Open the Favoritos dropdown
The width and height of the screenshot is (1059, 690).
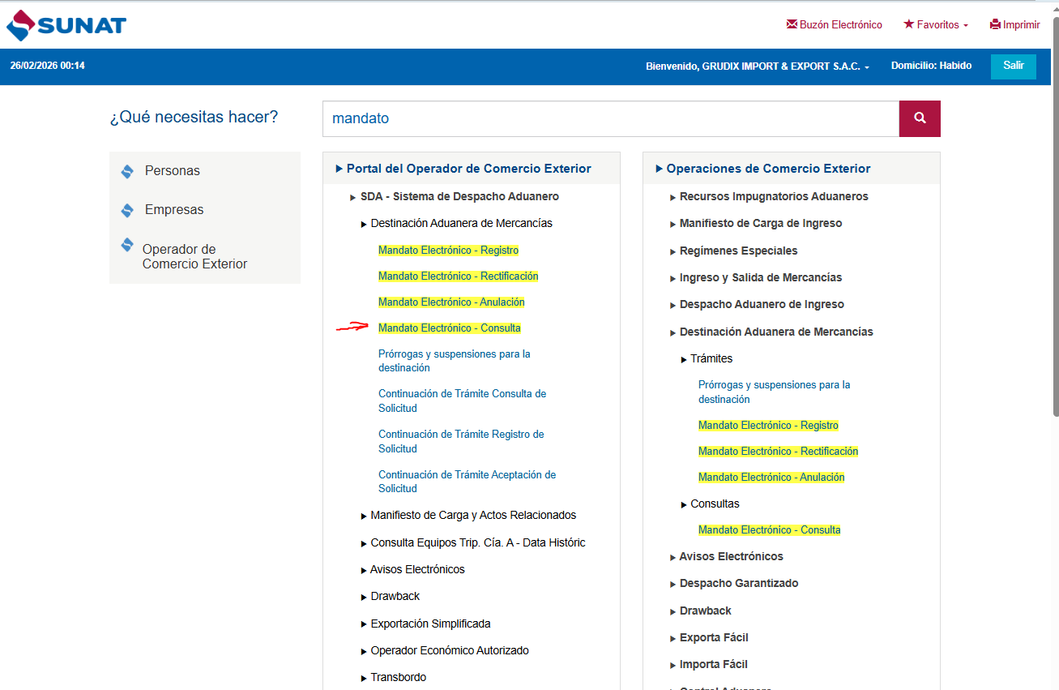tap(936, 25)
